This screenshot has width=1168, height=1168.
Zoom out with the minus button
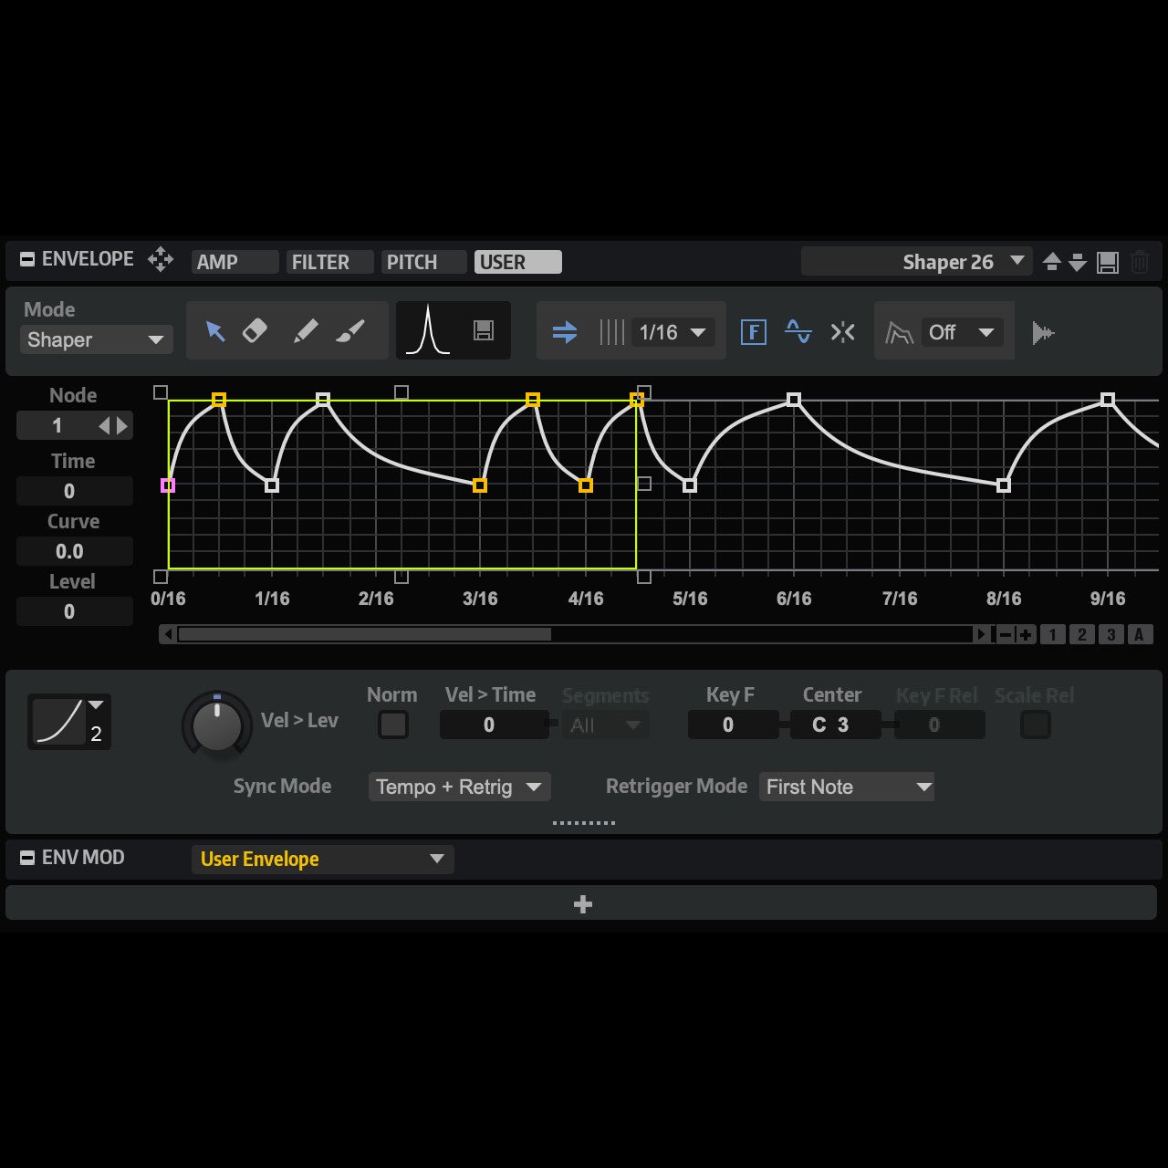click(x=1006, y=634)
